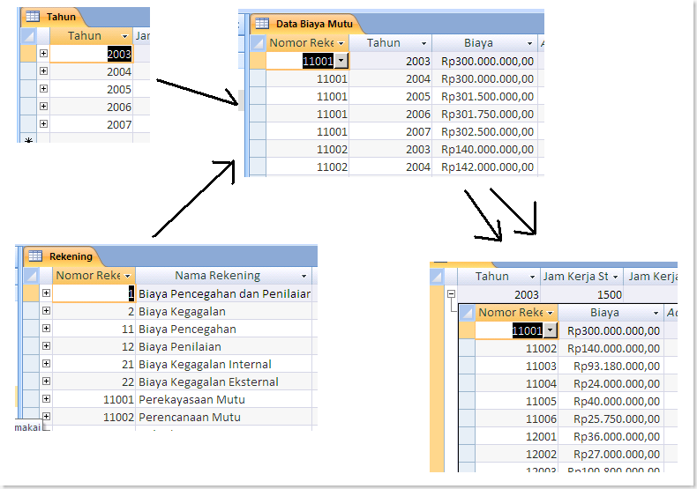Select row selector for 2004 in Tahun table

coord(28,71)
